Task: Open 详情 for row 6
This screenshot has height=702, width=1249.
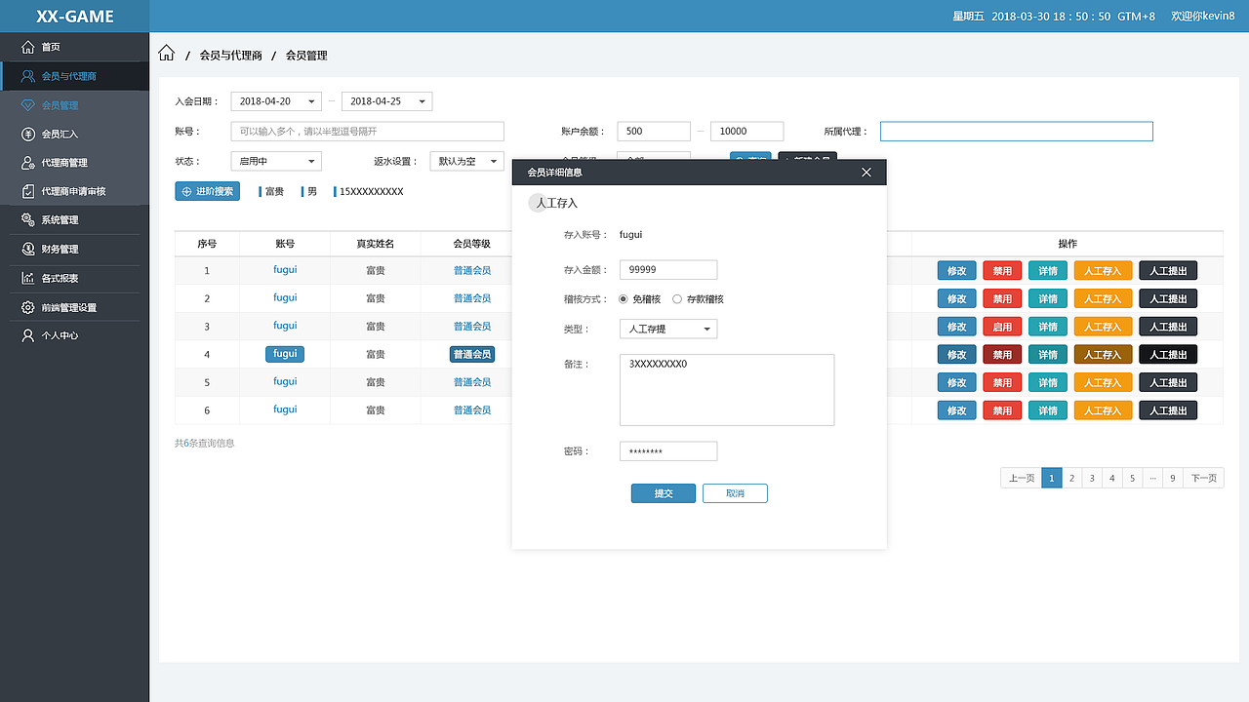Action: pos(1048,410)
